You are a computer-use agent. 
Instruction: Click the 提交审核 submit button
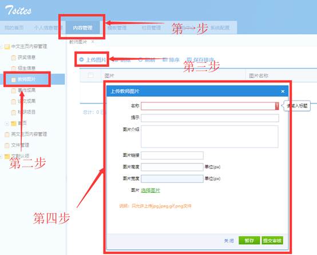(x=272, y=241)
